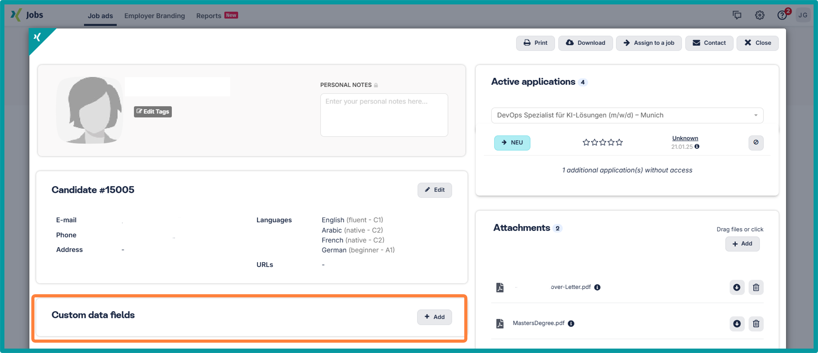Click the Download candidate profile icon
818x353 pixels.
tap(585, 43)
